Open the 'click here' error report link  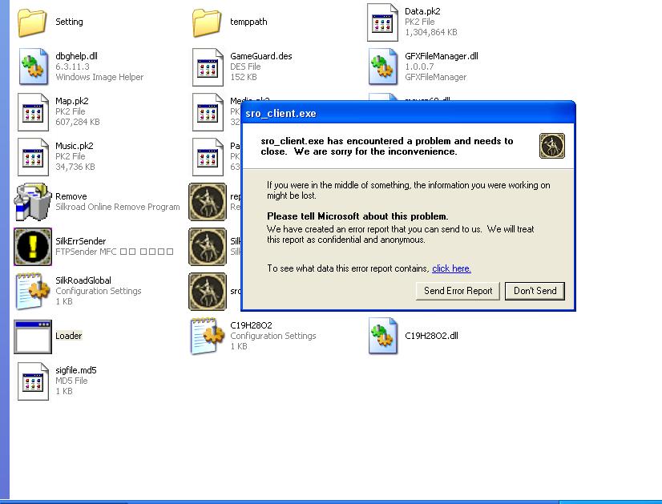[451, 268]
